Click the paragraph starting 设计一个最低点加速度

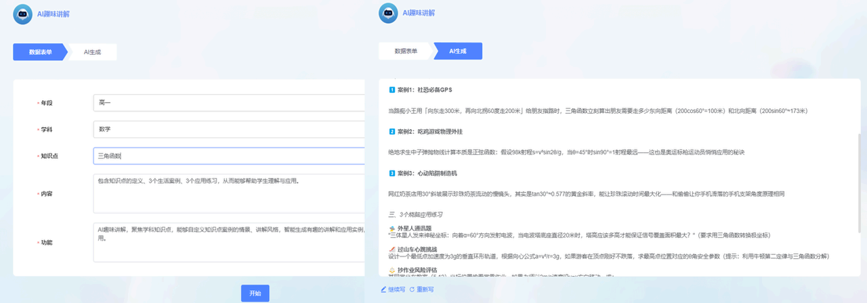[609, 256]
